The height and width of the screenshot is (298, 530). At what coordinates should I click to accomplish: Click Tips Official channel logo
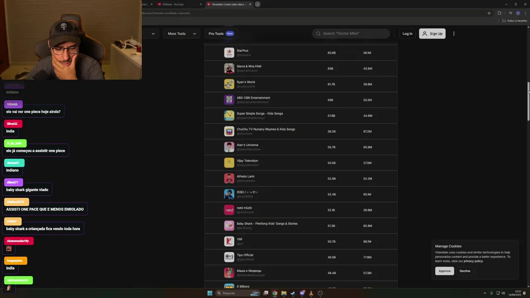229,257
